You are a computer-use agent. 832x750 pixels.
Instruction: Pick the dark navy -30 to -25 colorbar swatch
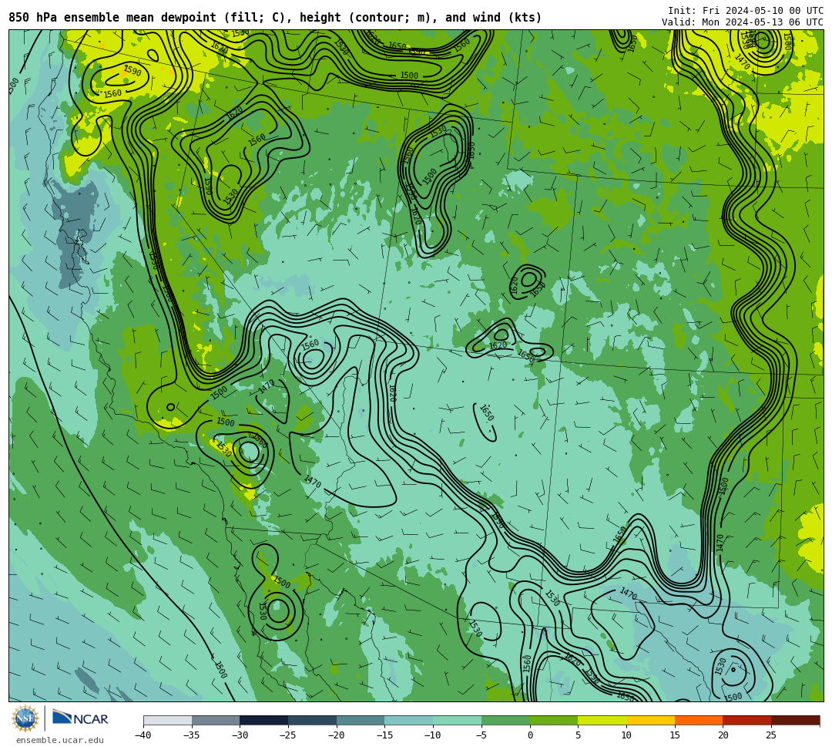pyautogui.click(x=264, y=720)
